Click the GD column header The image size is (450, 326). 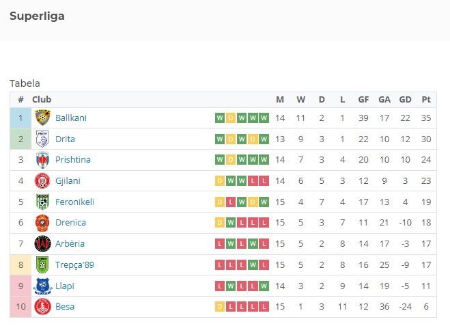click(405, 100)
